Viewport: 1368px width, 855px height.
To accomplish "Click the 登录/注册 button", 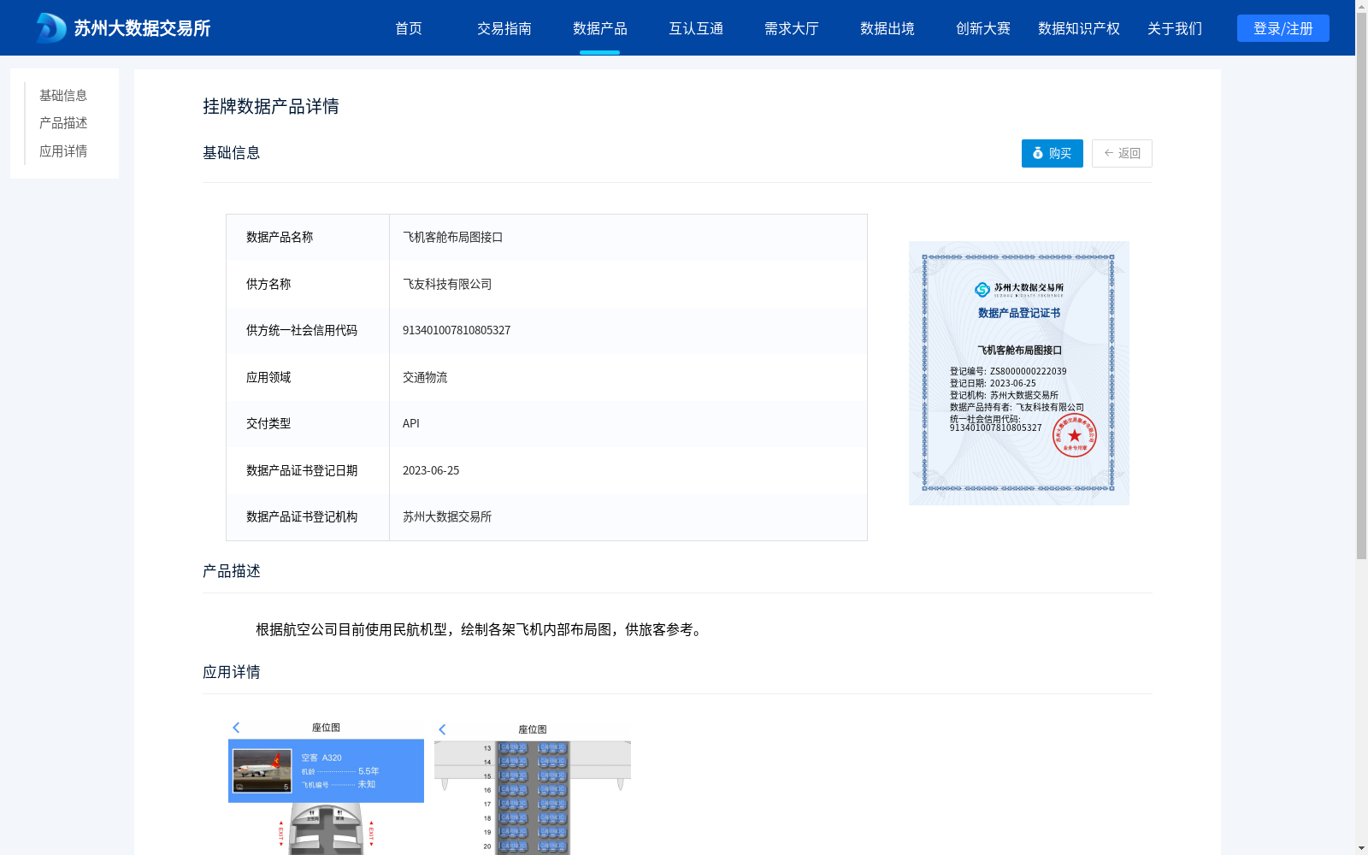I will tap(1283, 28).
